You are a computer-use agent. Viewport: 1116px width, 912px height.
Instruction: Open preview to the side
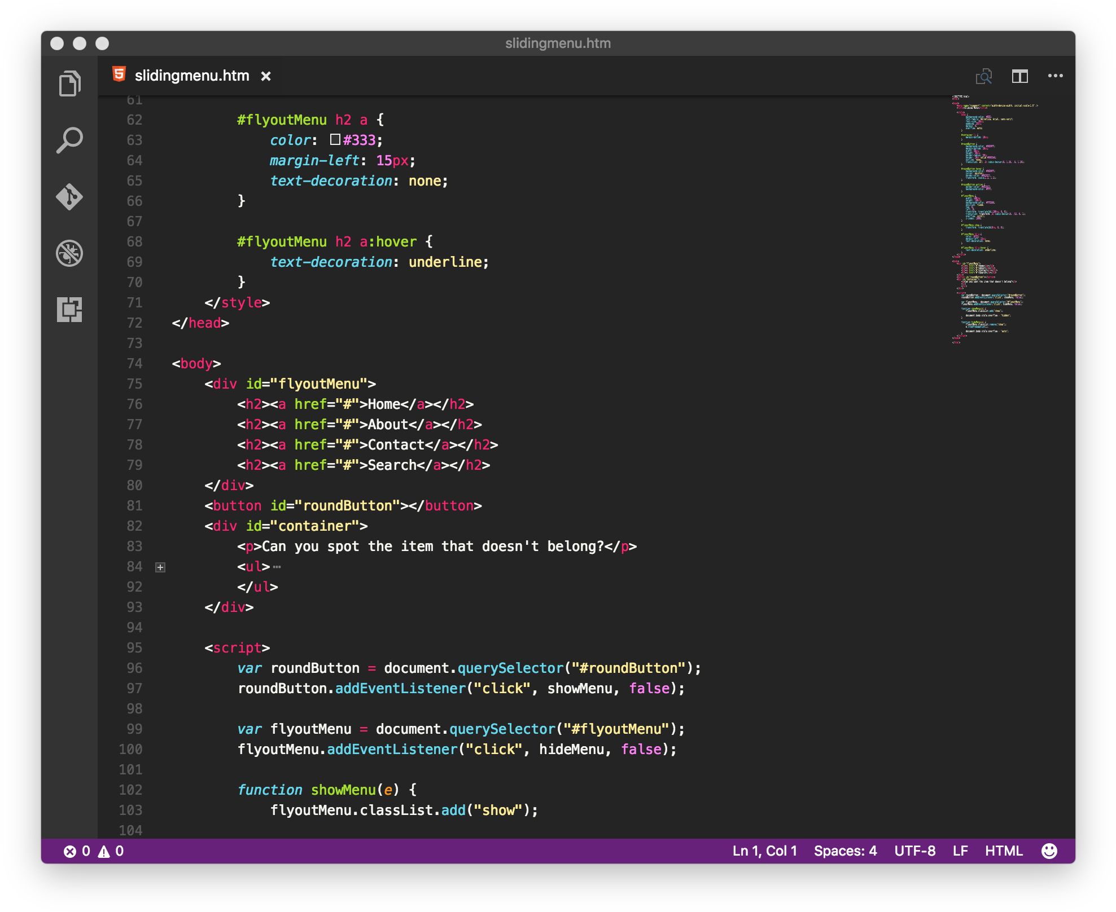click(984, 76)
